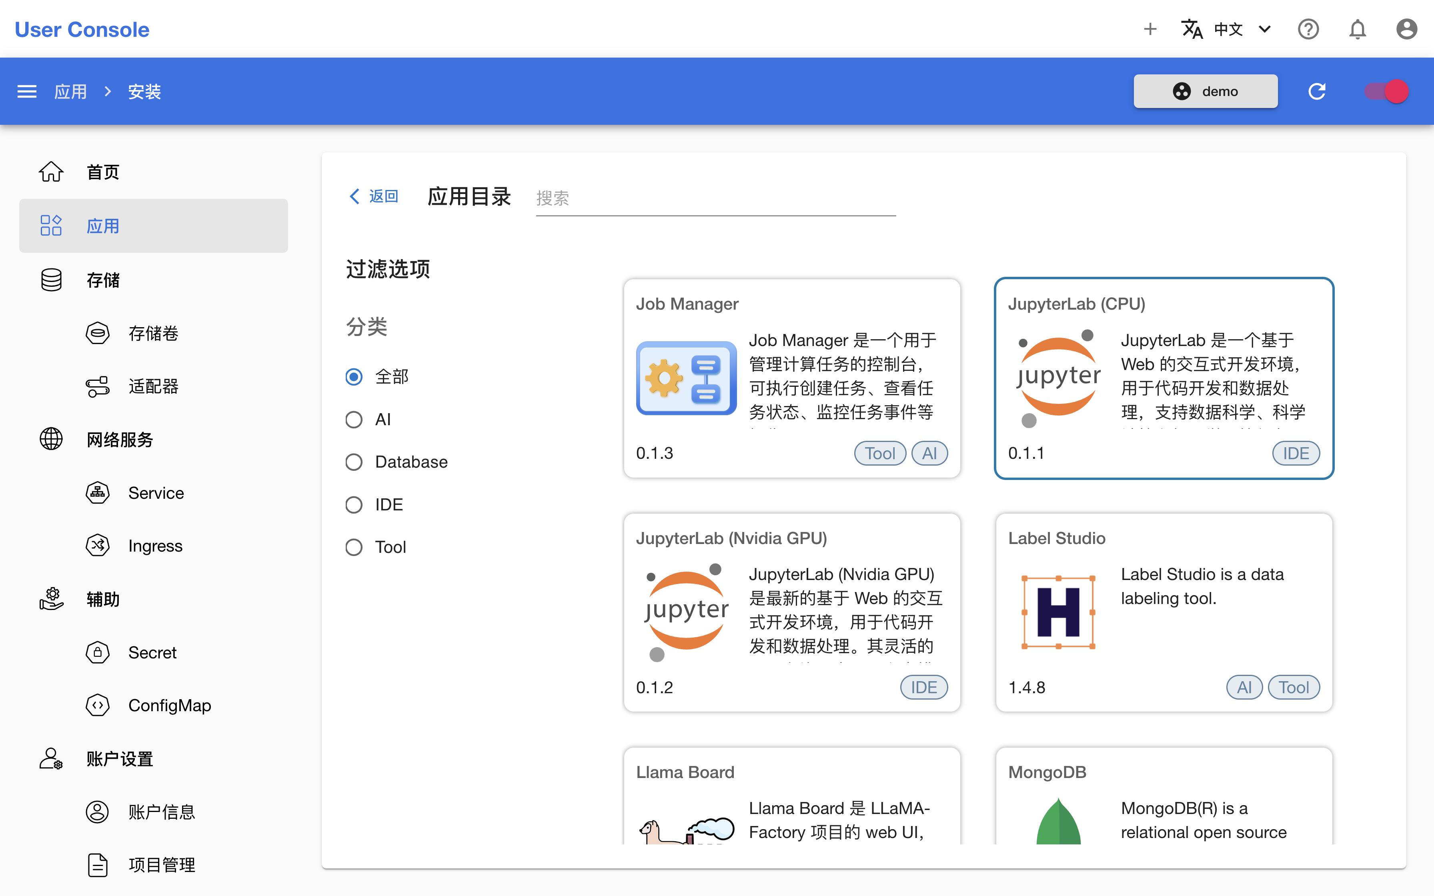Click the project management document icon
This screenshot has height=896, width=1434.
coord(98,864)
